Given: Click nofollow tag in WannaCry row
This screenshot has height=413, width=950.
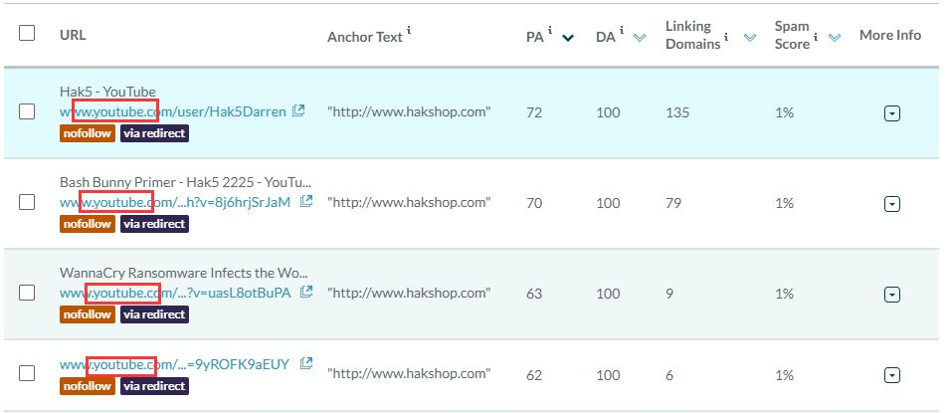Looking at the screenshot, I should (x=88, y=314).
